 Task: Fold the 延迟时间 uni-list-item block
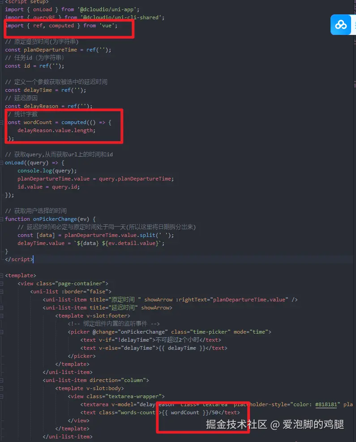(2, 308)
